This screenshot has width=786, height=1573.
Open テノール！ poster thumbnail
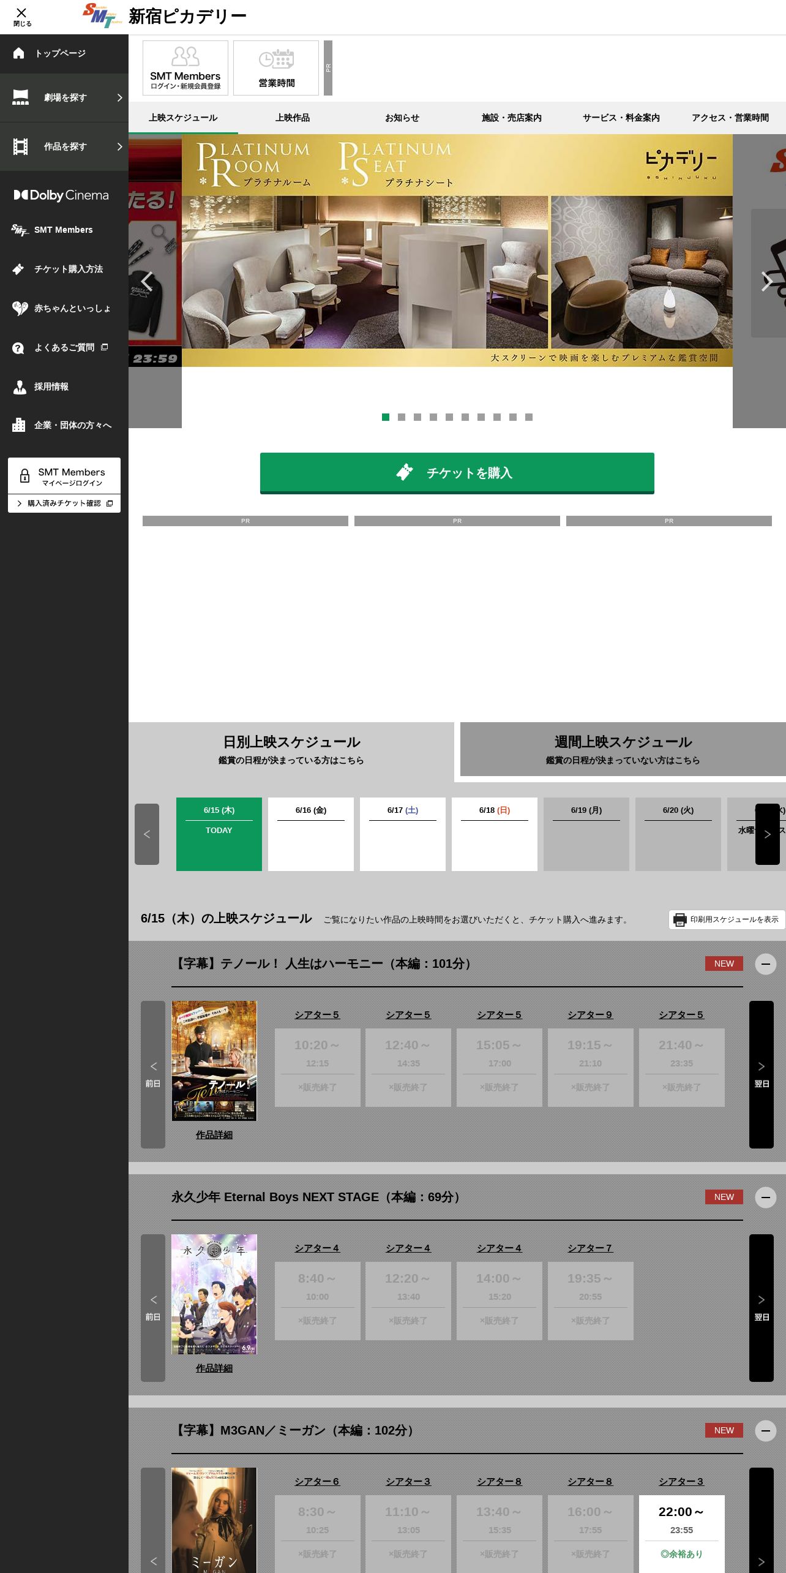click(214, 1061)
